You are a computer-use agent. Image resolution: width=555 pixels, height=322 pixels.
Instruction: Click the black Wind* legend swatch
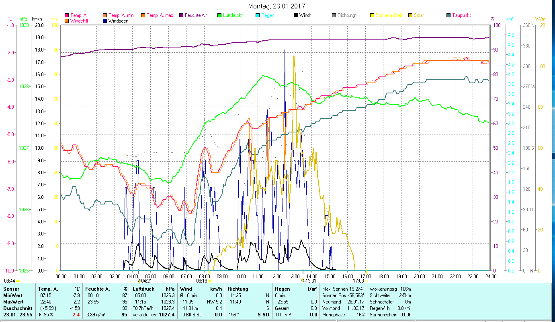[x=296, y=16]
